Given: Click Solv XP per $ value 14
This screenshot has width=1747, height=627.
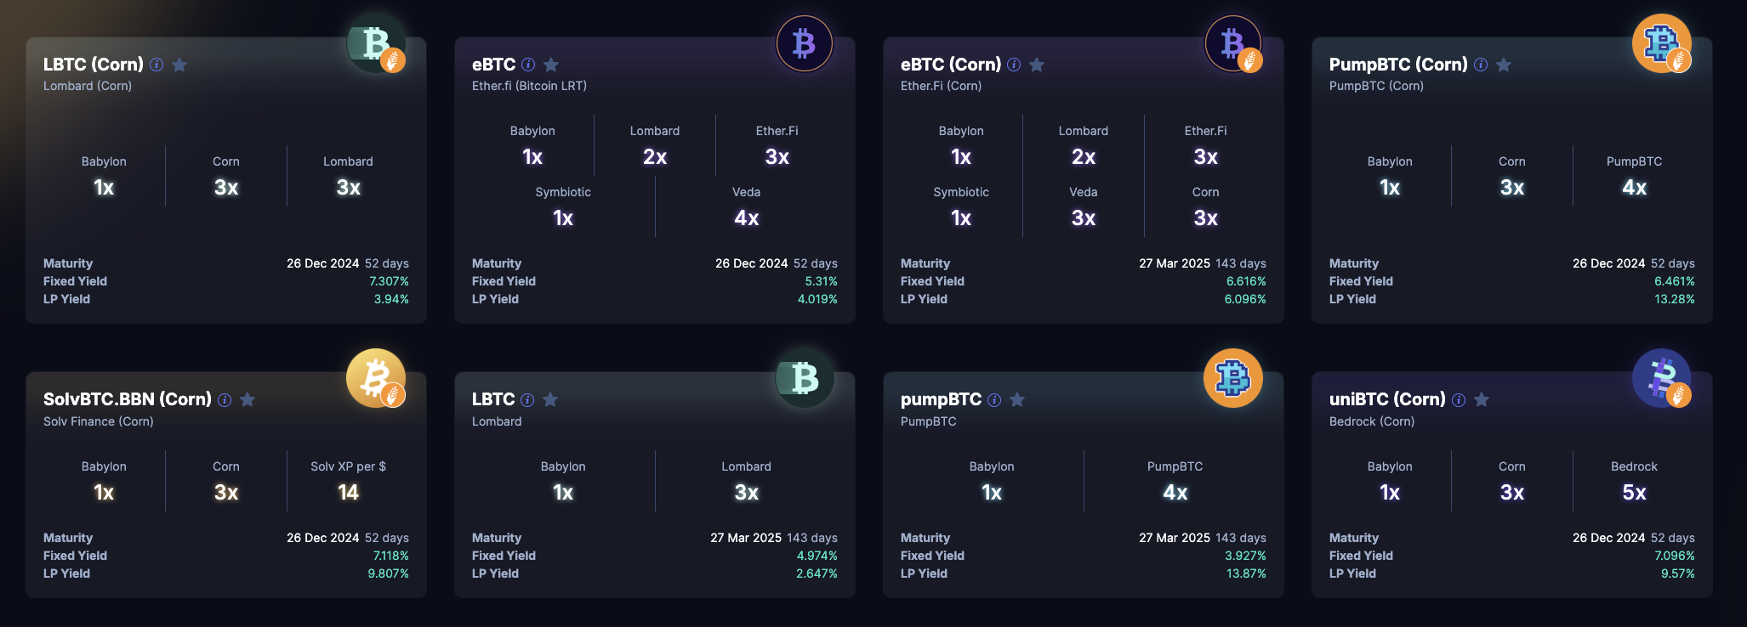Looking at the screenshot, I should tap(348, 493).
